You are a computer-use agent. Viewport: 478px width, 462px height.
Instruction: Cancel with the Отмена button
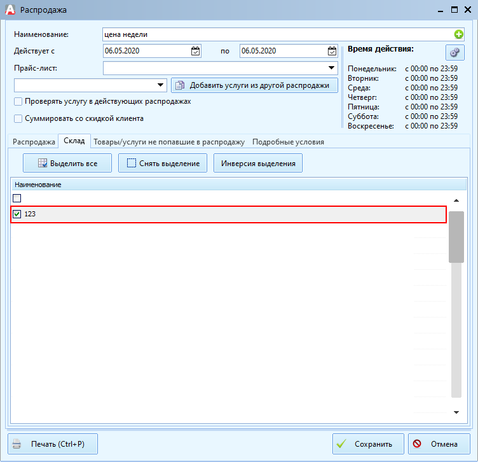(x=439, y=444)
